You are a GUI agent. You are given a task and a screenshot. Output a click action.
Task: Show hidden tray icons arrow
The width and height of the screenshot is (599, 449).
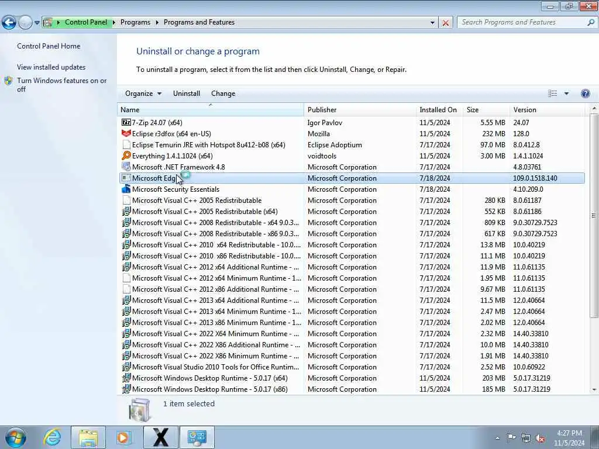497,438
